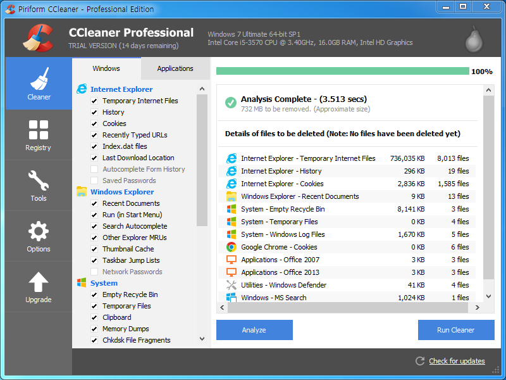Click the checklist vertical scrollbar thumb
The width and height of the screenshot is (506, 380).
pyautogui.click(x=202, y=160)
